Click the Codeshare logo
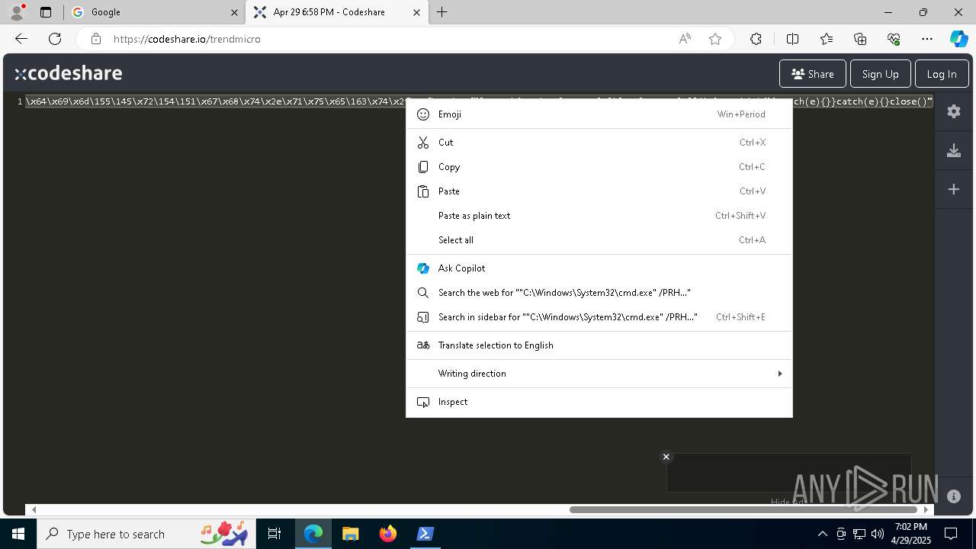 (x=69, y=73)
